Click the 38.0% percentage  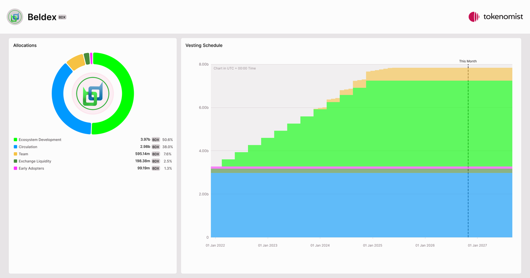[x=167, y=147]
